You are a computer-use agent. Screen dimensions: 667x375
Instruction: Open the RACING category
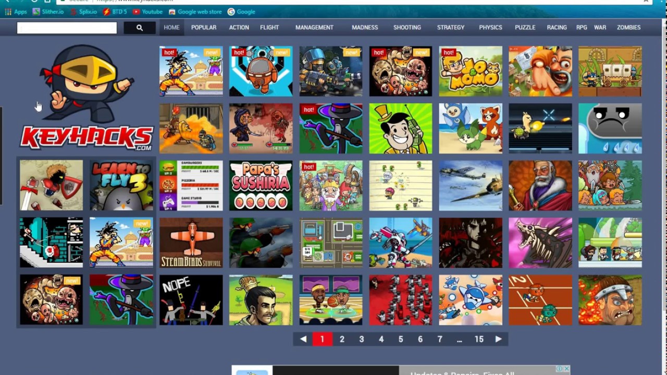[x=557, y=28]
